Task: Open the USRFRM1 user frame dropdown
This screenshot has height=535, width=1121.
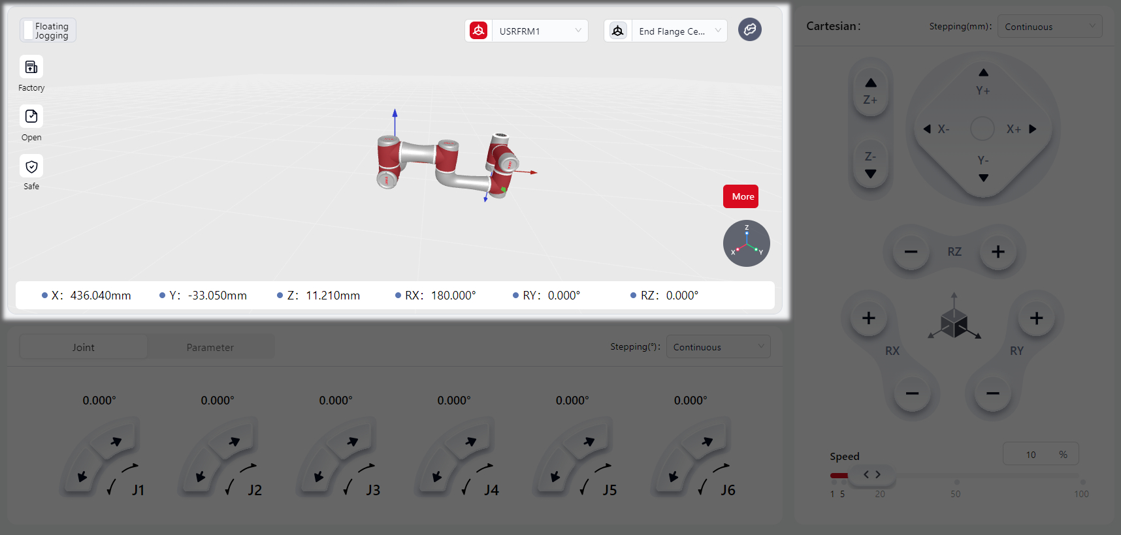Action: [x=538, y=31]
